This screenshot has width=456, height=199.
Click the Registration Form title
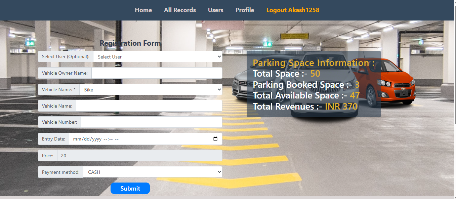[x=130, y=43]
